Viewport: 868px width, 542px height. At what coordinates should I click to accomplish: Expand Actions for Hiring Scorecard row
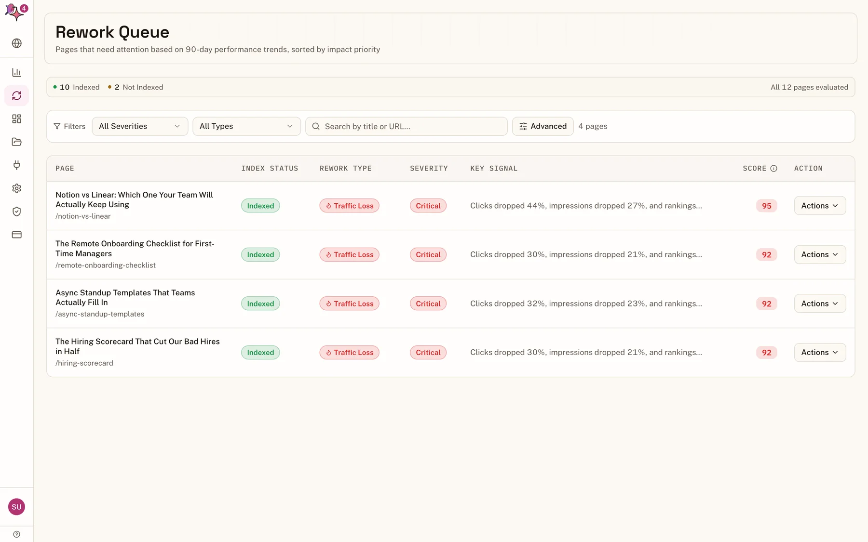[x=820, y=353]
